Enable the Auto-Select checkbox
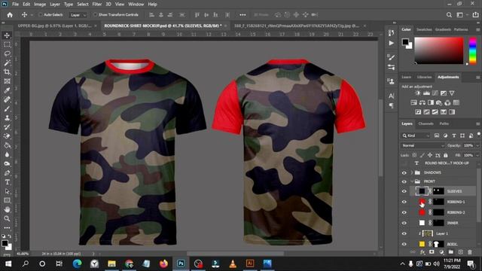The image size is (482, 271). point(40,15)
